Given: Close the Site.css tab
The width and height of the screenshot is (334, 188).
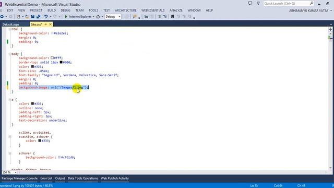Looking at the screenshot, I should coord(51,25).
